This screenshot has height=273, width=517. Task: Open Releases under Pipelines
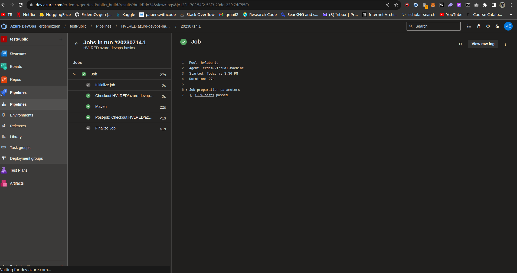point(18,126)
